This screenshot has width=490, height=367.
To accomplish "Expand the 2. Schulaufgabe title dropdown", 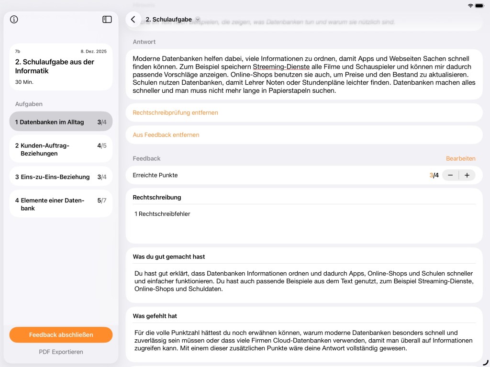I will (198, 20).
